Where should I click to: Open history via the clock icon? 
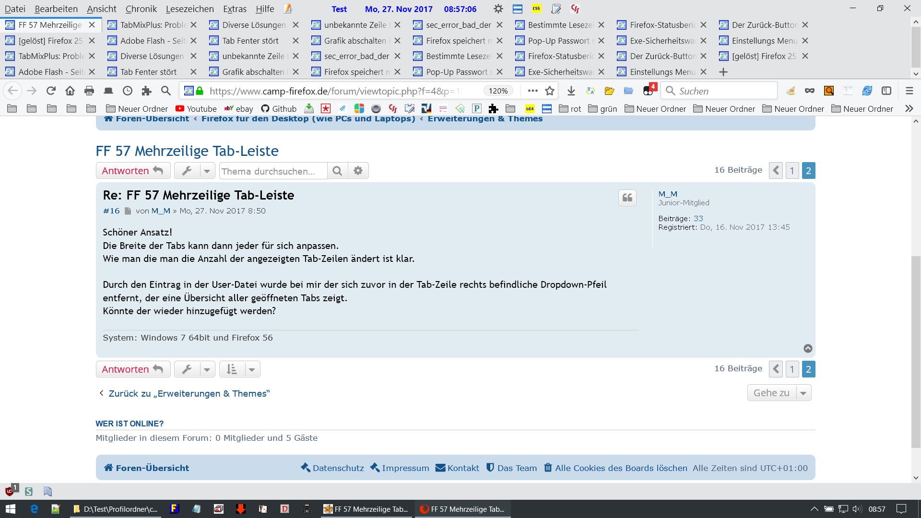[128, 91]
